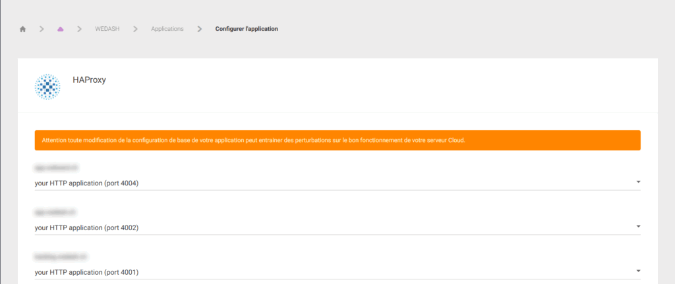Click the chevron between WEDASH and Applications
Viewport: 675px width, 284px height.
click(135, 29)
